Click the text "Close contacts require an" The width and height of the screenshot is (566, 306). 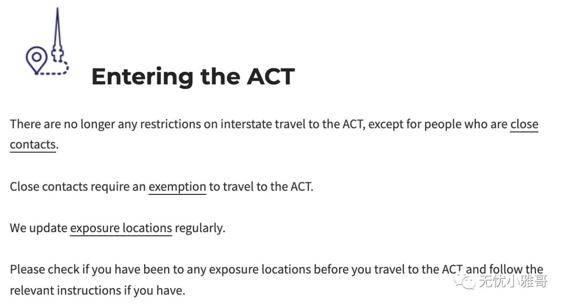coord(78,187)
